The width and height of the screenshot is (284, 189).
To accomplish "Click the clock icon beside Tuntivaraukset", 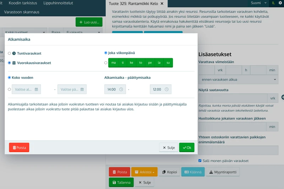I will coord(14,53).
